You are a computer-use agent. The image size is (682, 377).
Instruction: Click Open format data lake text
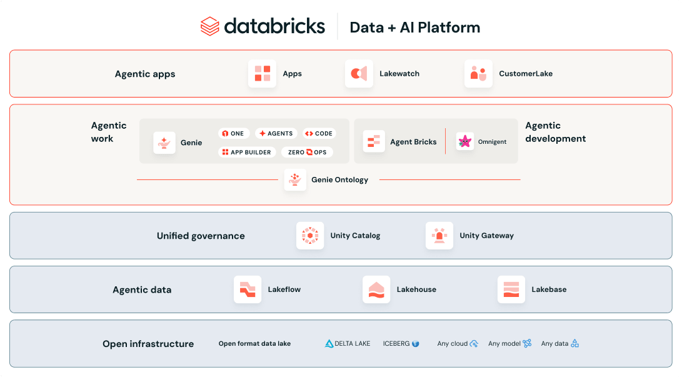pos(254,343)
